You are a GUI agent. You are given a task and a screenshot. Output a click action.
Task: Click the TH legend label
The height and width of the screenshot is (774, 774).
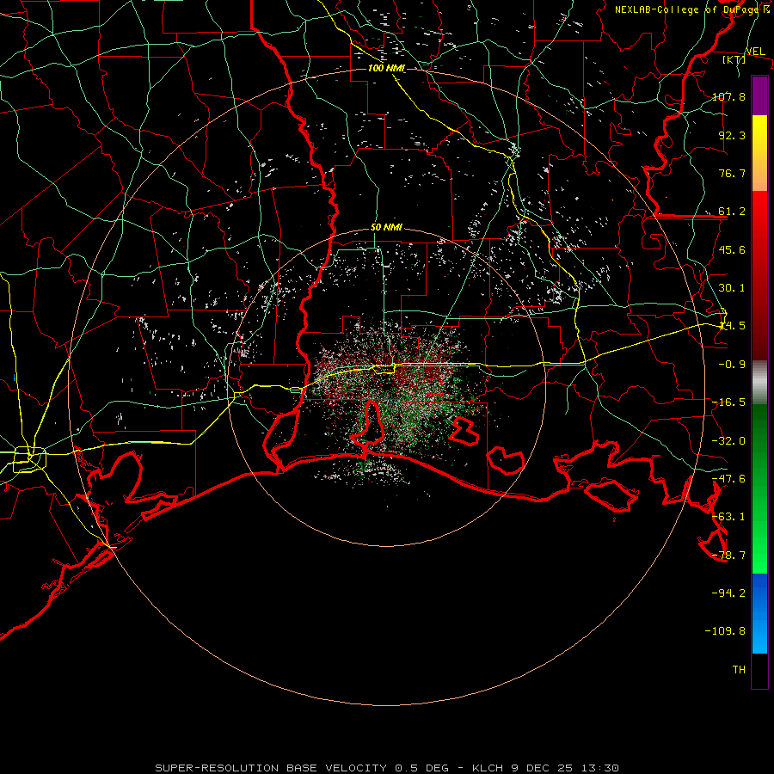[x=739, y=670]
